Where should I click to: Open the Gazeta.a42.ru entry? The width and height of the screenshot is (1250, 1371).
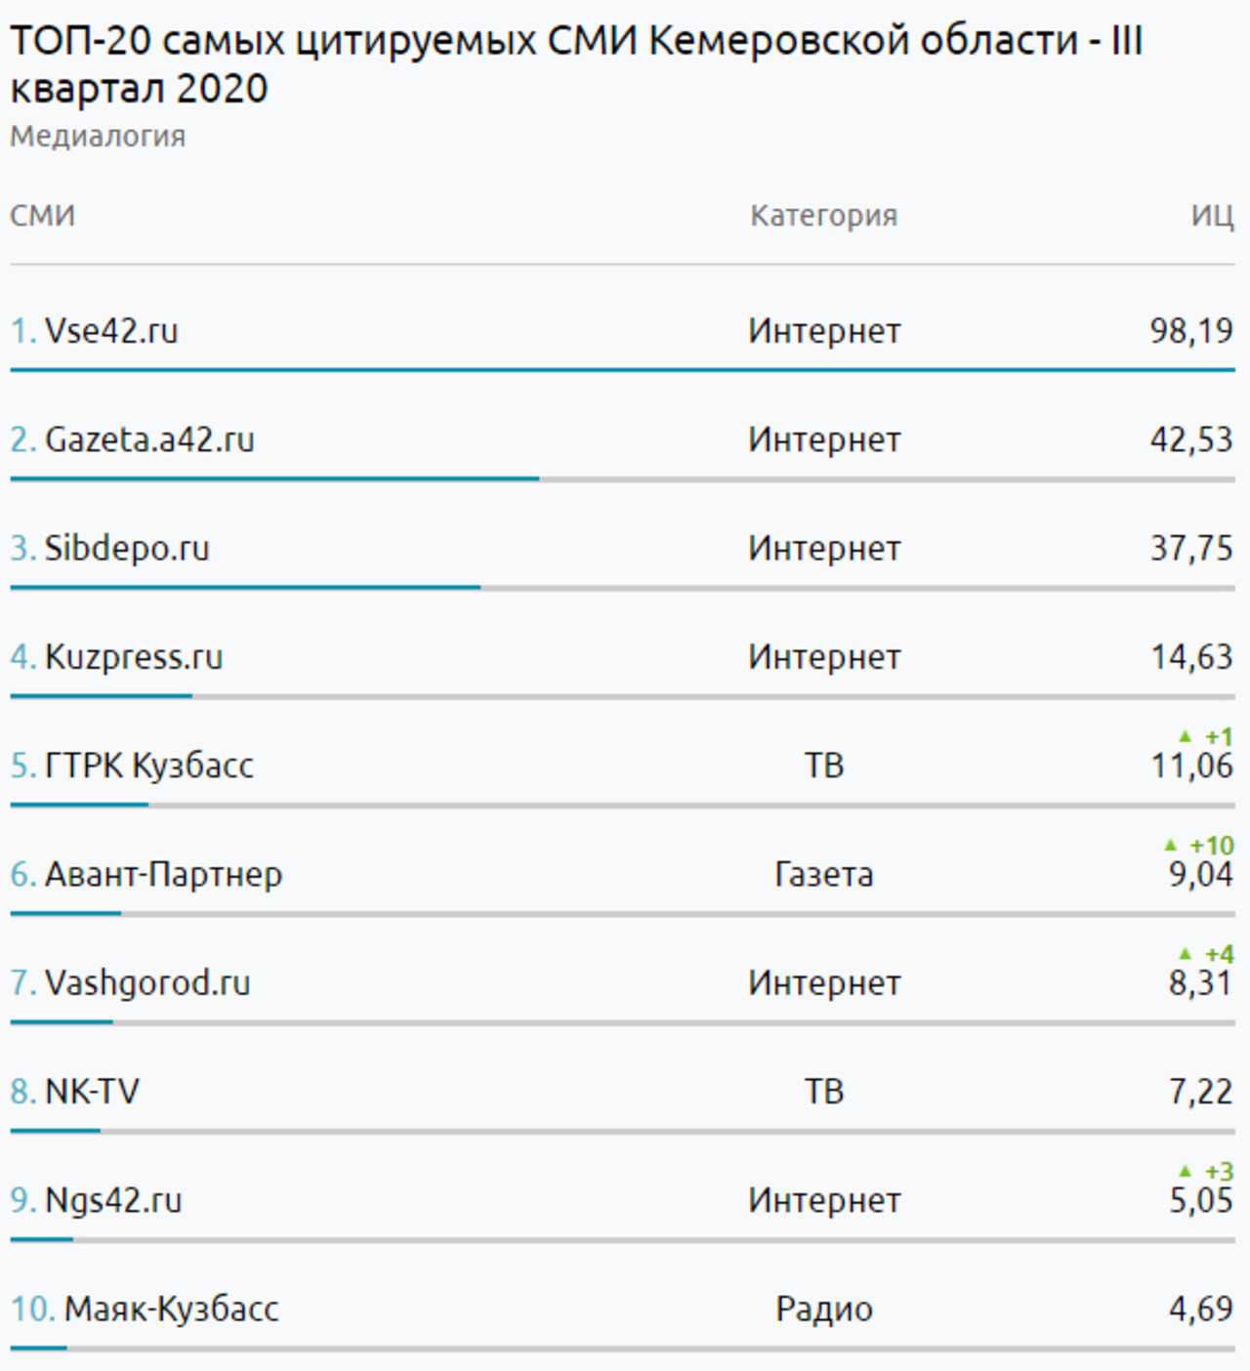[149, 439]
